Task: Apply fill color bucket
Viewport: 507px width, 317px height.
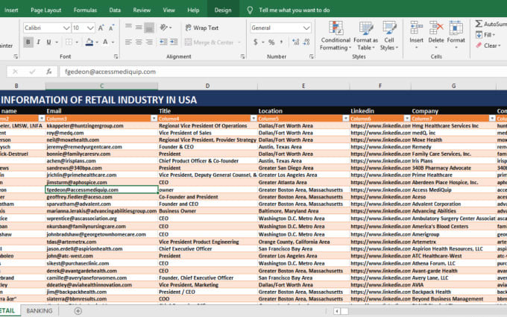Action: 89,42
